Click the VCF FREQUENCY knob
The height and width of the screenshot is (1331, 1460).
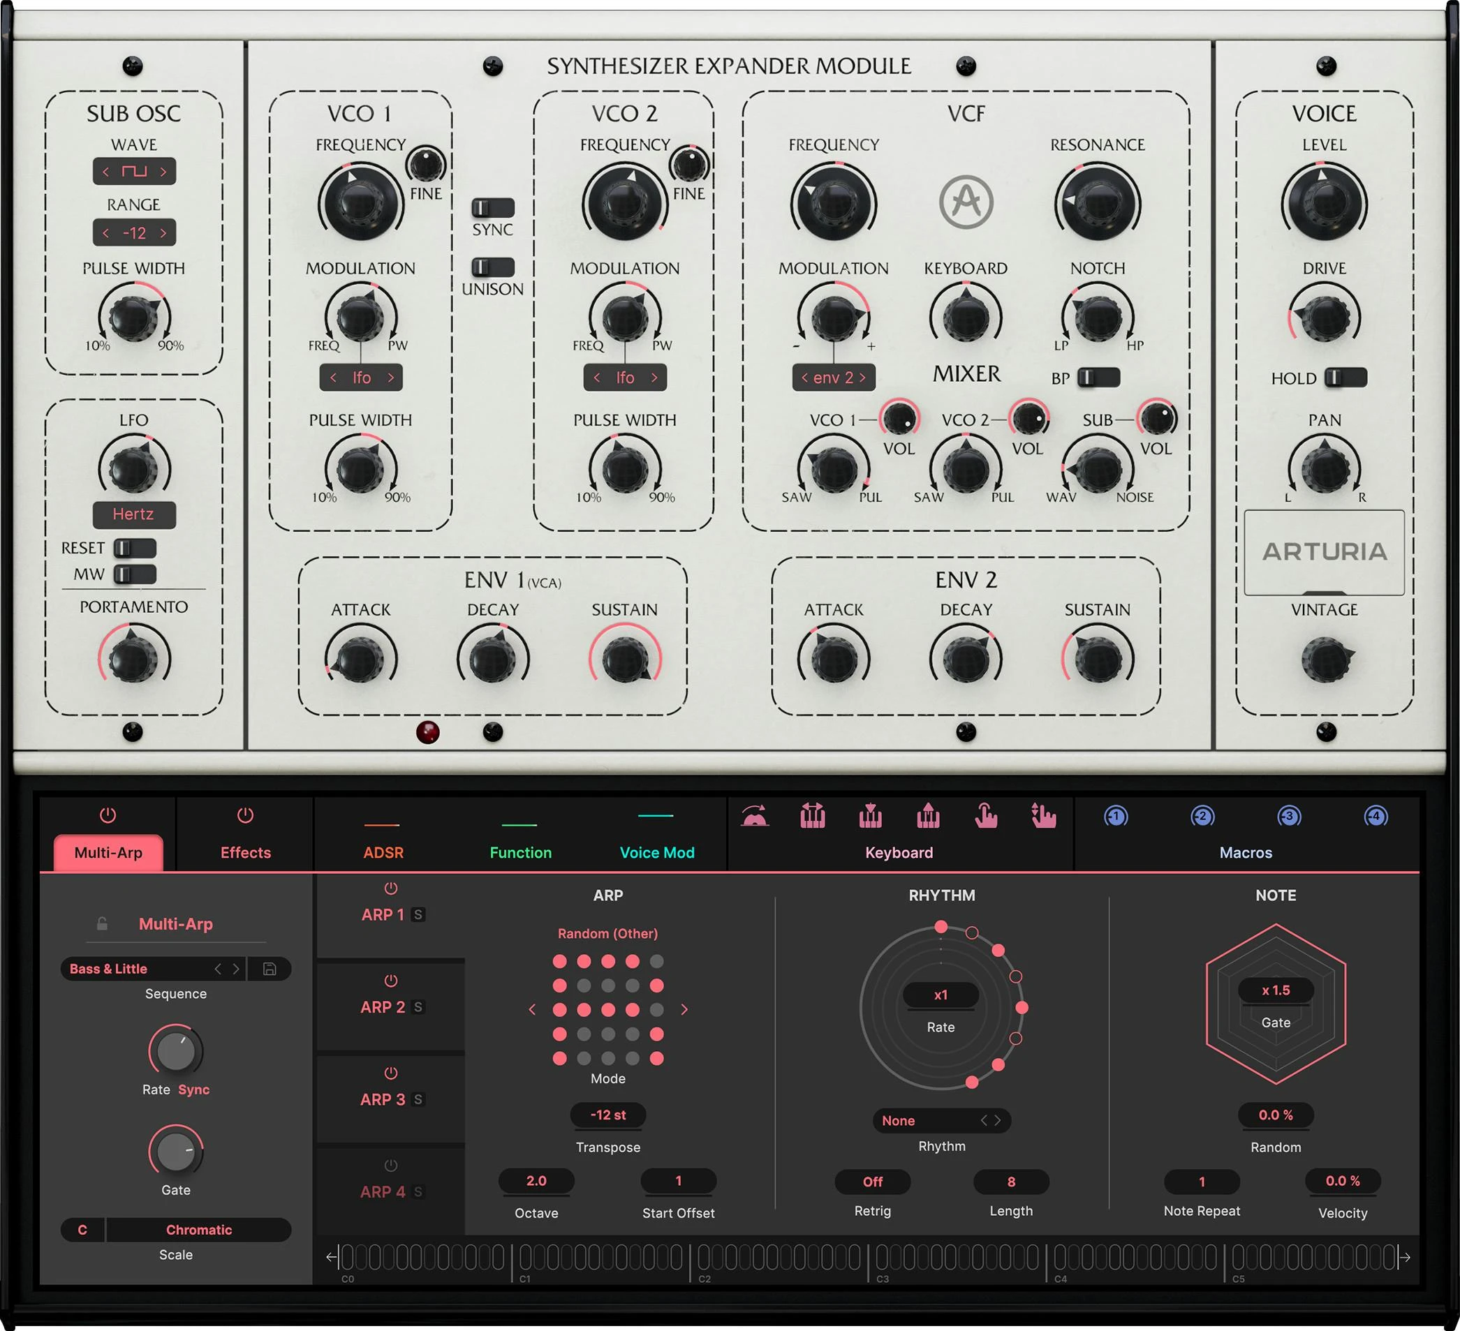834,202
